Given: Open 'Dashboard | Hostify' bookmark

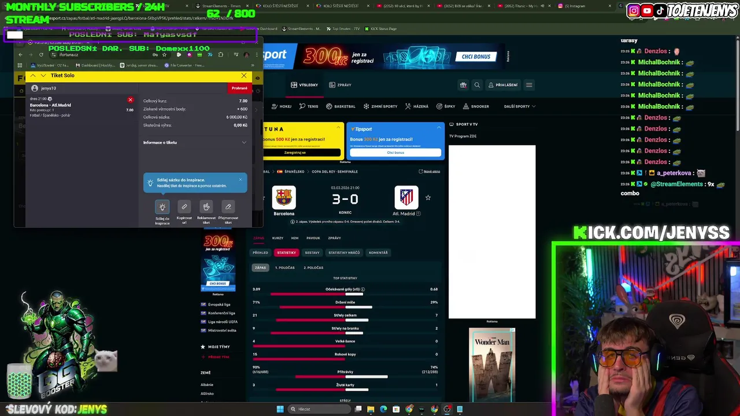Looking at the screenshot, I should click(x=95, y=65).
